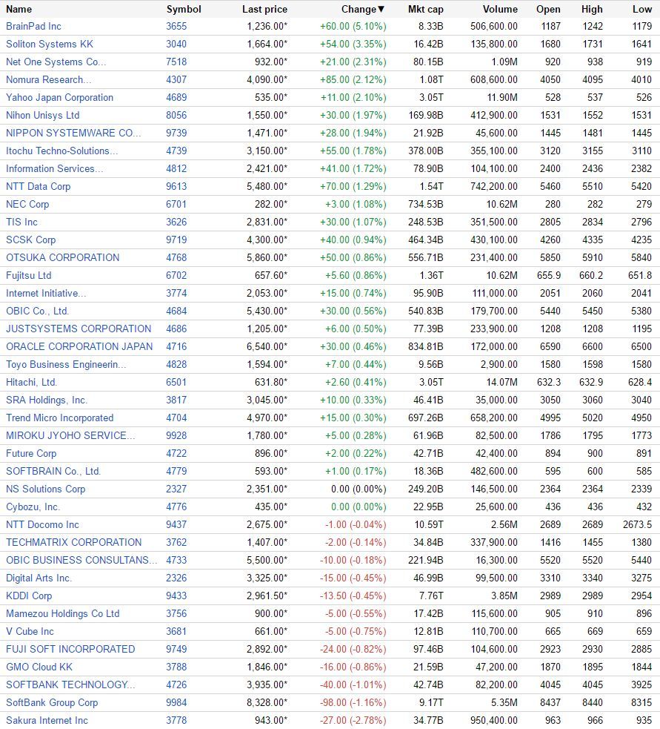This screenshot has height=729, width=660.
Task: Sort by Symbol column header
Action: (x=184, y=10)
